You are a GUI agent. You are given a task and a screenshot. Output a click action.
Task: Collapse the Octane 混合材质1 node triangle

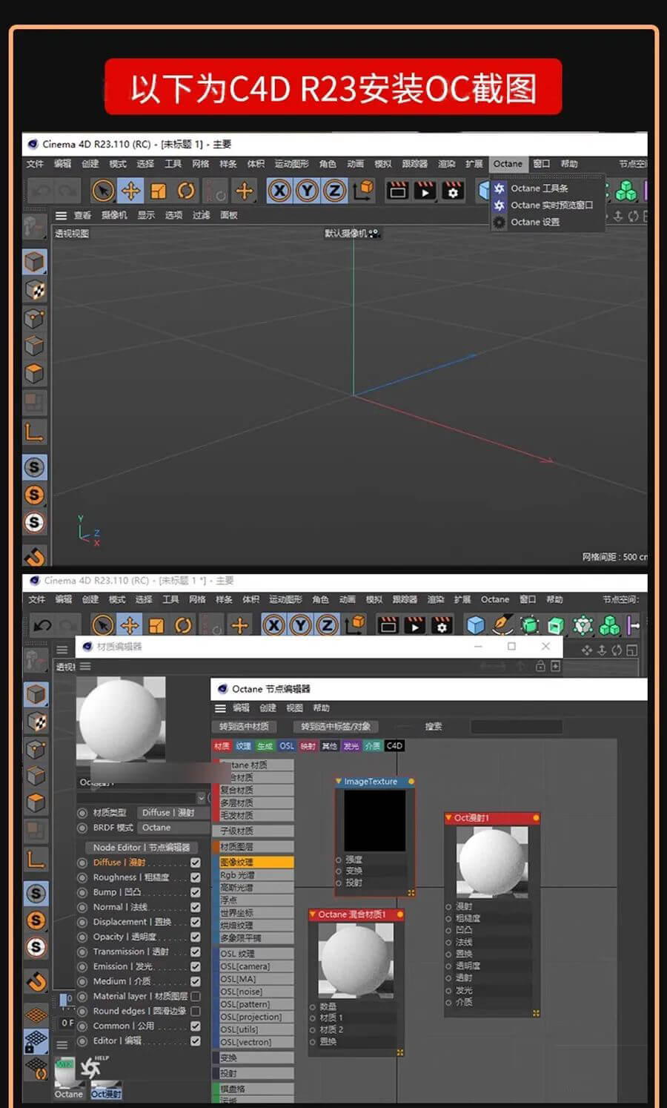click(313, 914)
